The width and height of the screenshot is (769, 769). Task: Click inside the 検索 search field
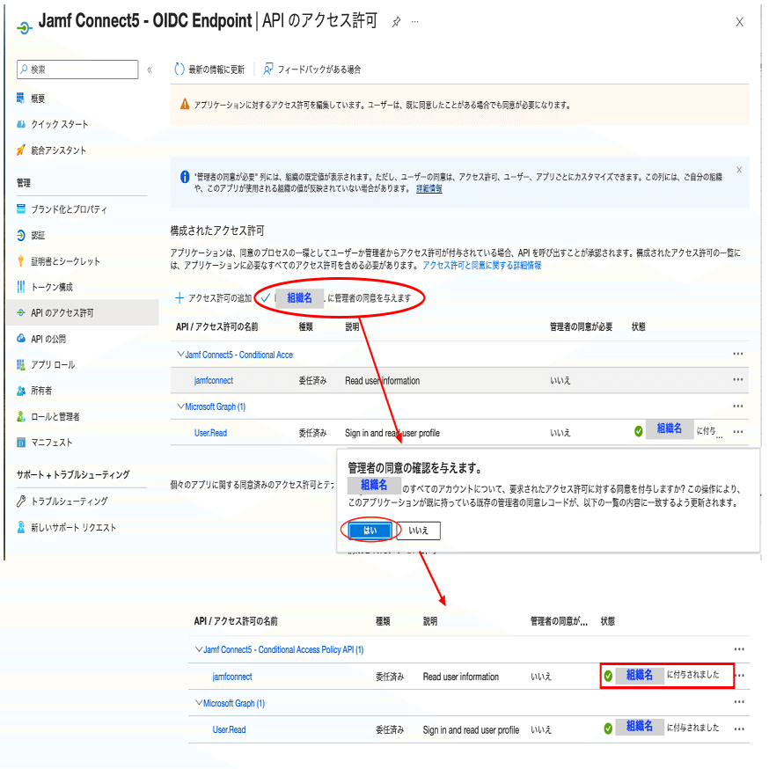point(77,69)
